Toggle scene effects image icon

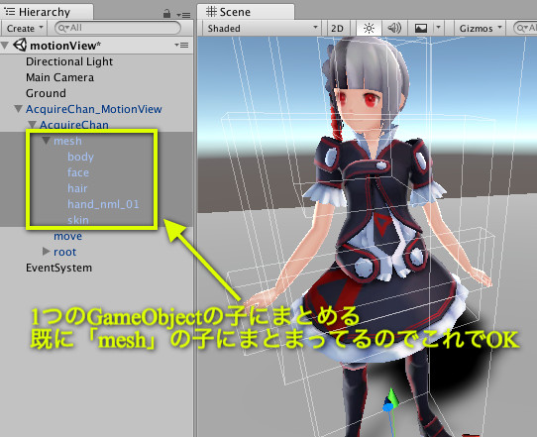pos(421,28)
